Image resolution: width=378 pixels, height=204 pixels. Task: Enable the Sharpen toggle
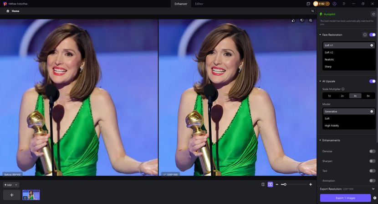point(372,161)
